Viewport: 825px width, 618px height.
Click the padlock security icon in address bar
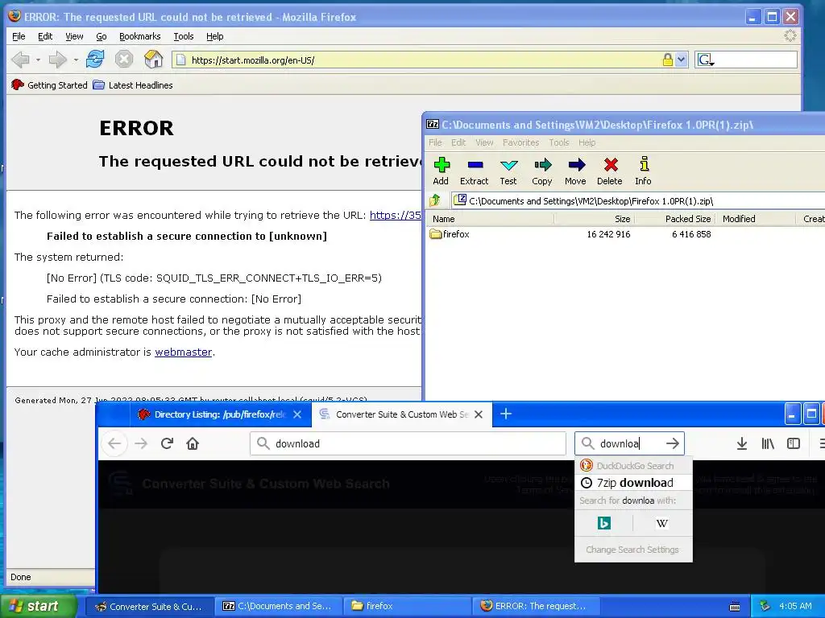click(x=667, y=60)
